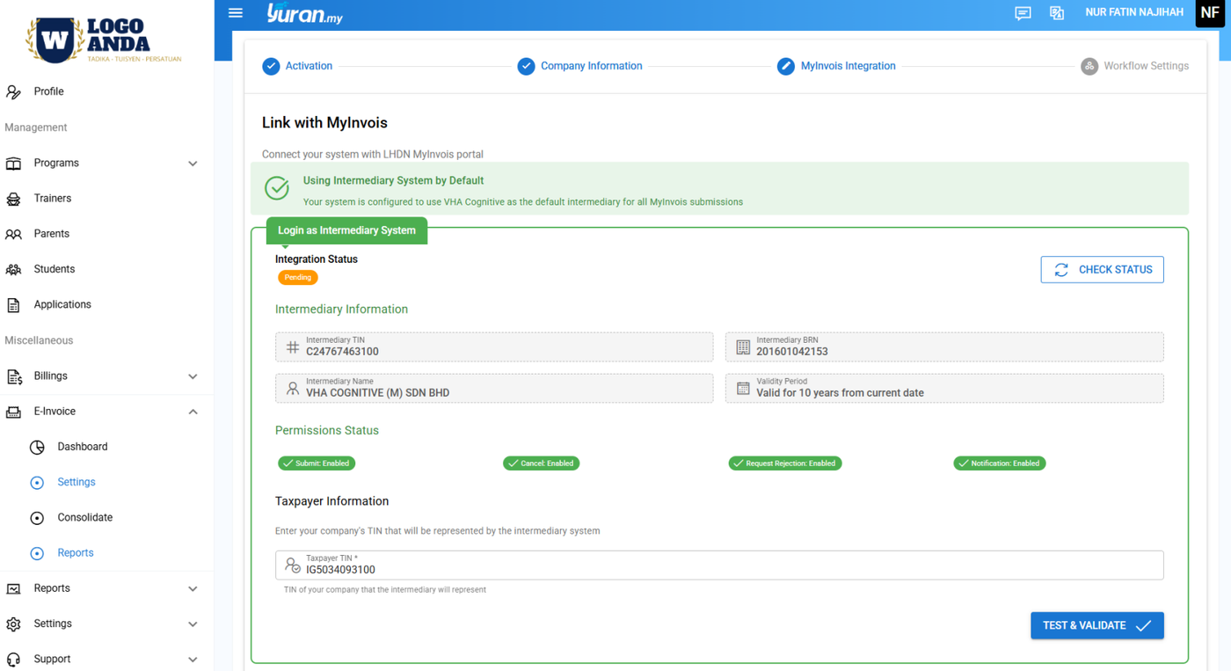Collapse the E-Invoice menu chevron
The width and height of the screenshot is (1231, 671).
pos(193,412)
